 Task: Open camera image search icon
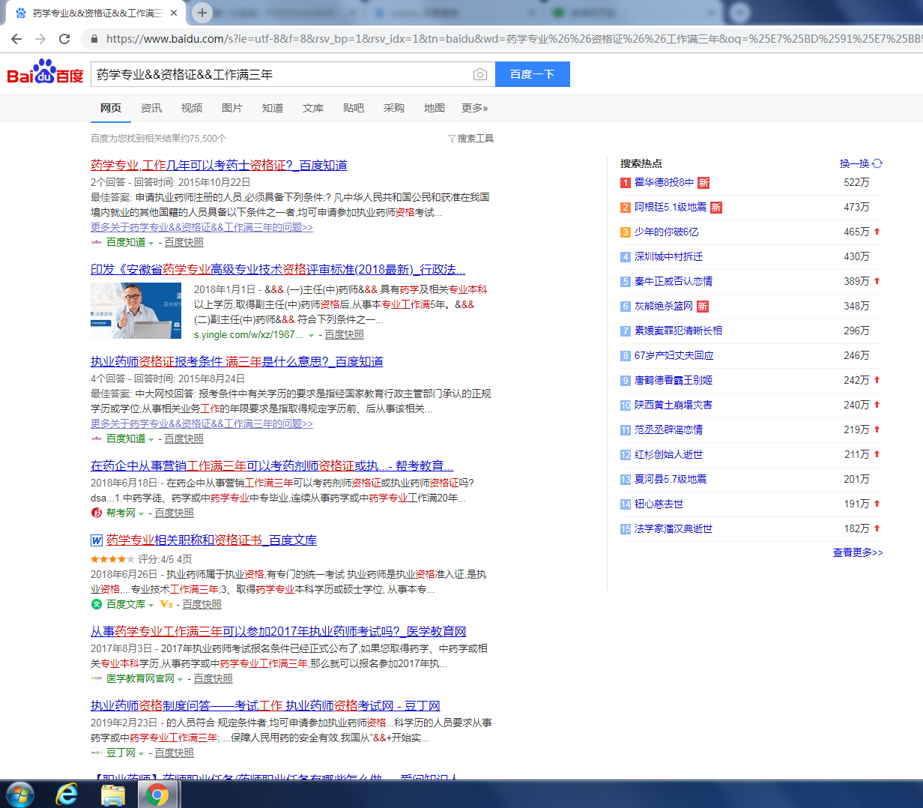pos(480,74)
